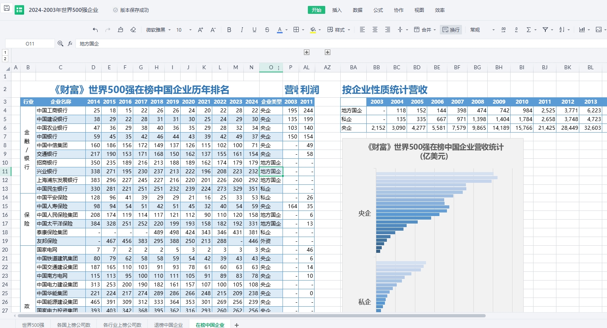The height and width of the screenshot is (328, 607).
Task: Open the 插入 Insert menu
Action: 337,10
